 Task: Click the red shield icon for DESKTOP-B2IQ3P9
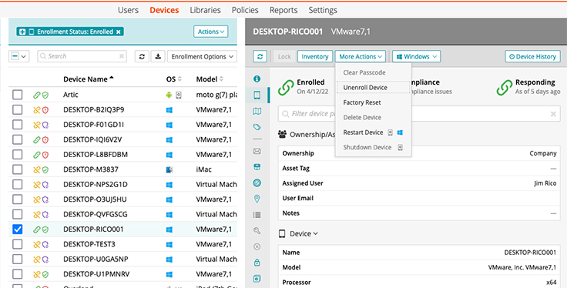coord(45,110)
